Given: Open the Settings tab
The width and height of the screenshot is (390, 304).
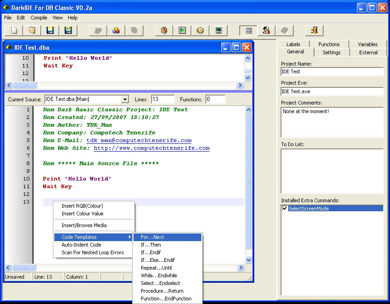Looking at the screenshot, I should click(x=332, y=52).
